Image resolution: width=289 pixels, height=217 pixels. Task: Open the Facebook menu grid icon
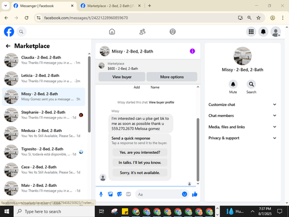pyautogui.click(x=251, y=32)
